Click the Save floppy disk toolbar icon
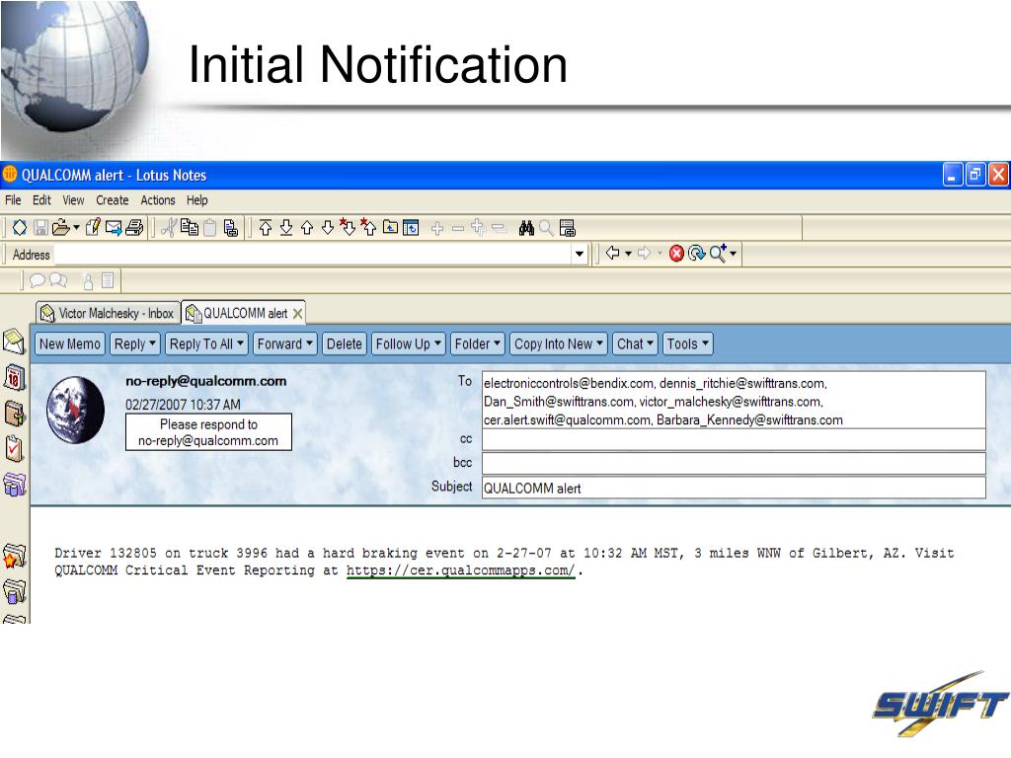Image resolution: width=1011 pixels, height=758 pixels. point(40,228)
